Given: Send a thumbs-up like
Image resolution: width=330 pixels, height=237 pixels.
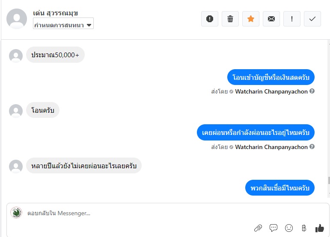Looking at the screenshot, I should [319, 228].
